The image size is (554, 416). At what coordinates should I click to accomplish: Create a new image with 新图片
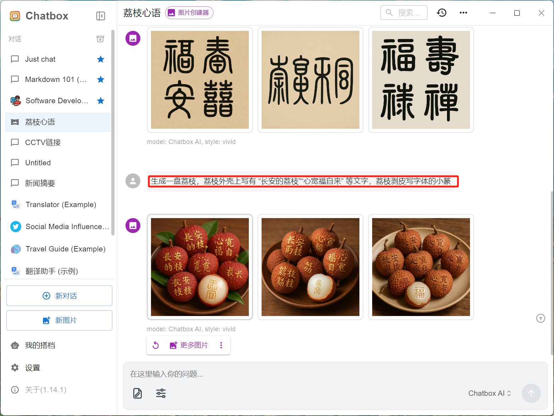(x=59, y=320)
